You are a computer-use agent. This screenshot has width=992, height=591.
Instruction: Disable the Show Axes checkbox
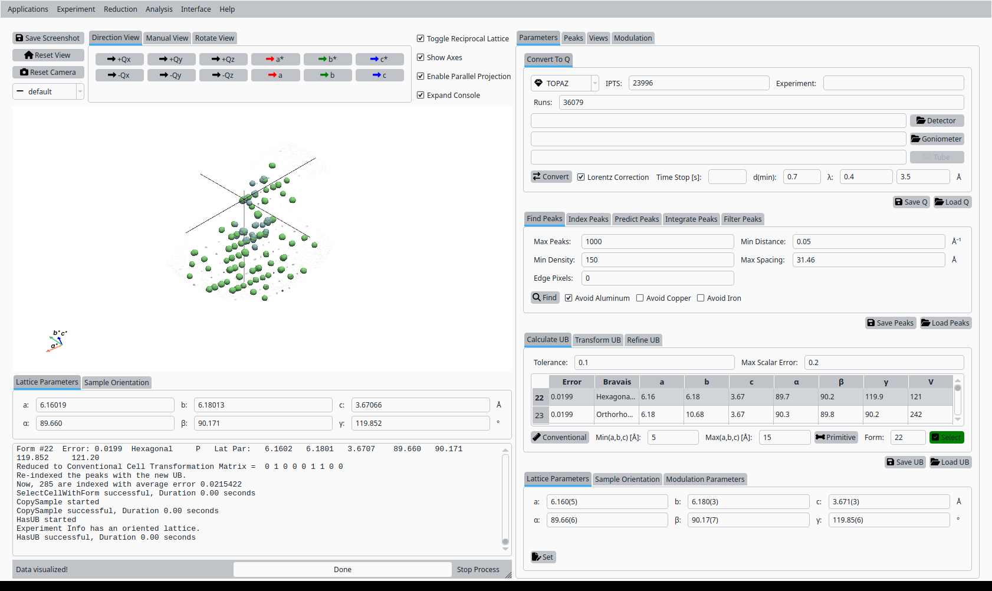click(421, 58)
